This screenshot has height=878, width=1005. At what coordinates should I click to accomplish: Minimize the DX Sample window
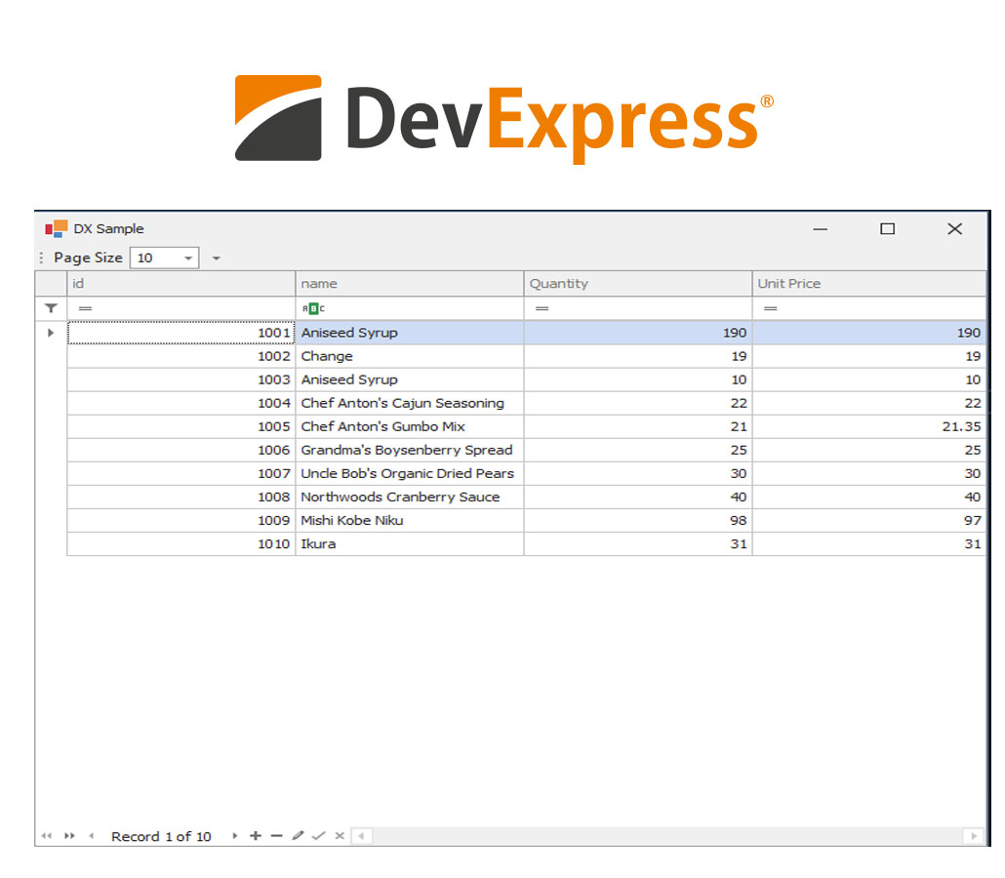point(821,229)
